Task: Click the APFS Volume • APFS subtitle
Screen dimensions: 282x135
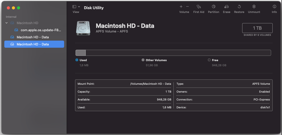Action: pos(112,31)
